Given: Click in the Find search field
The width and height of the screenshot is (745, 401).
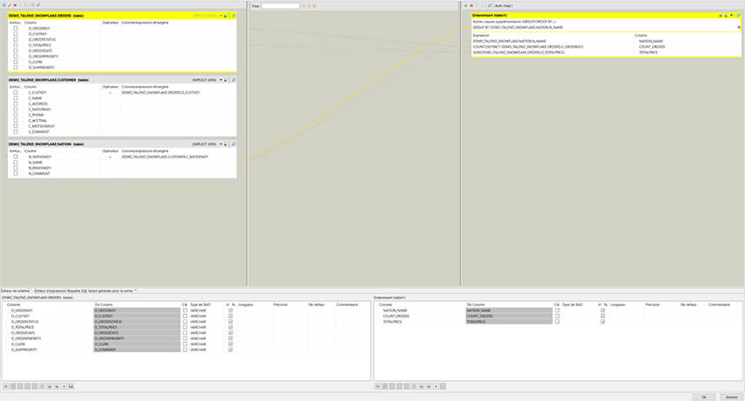Looking at the screenshot, I should (280, 6).
